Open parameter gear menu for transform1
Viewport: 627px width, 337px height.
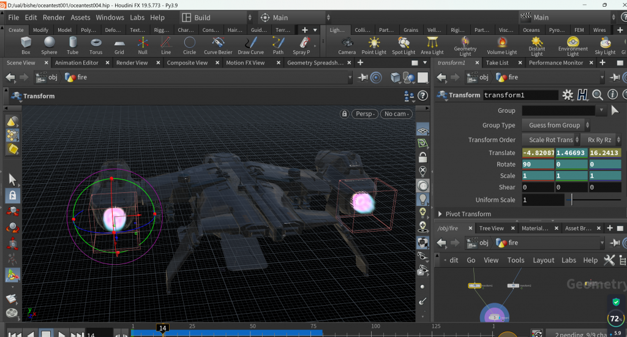pos(568,95)
